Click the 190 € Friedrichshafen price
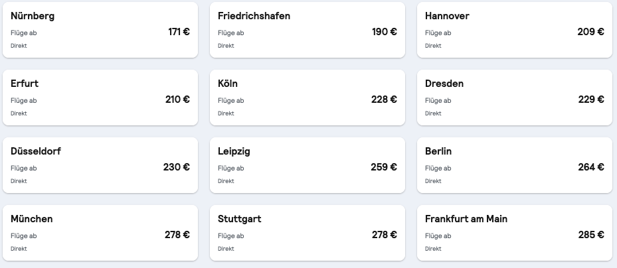Image resolution: width=617 pixels, height=268 pixels. pos(384,32)
